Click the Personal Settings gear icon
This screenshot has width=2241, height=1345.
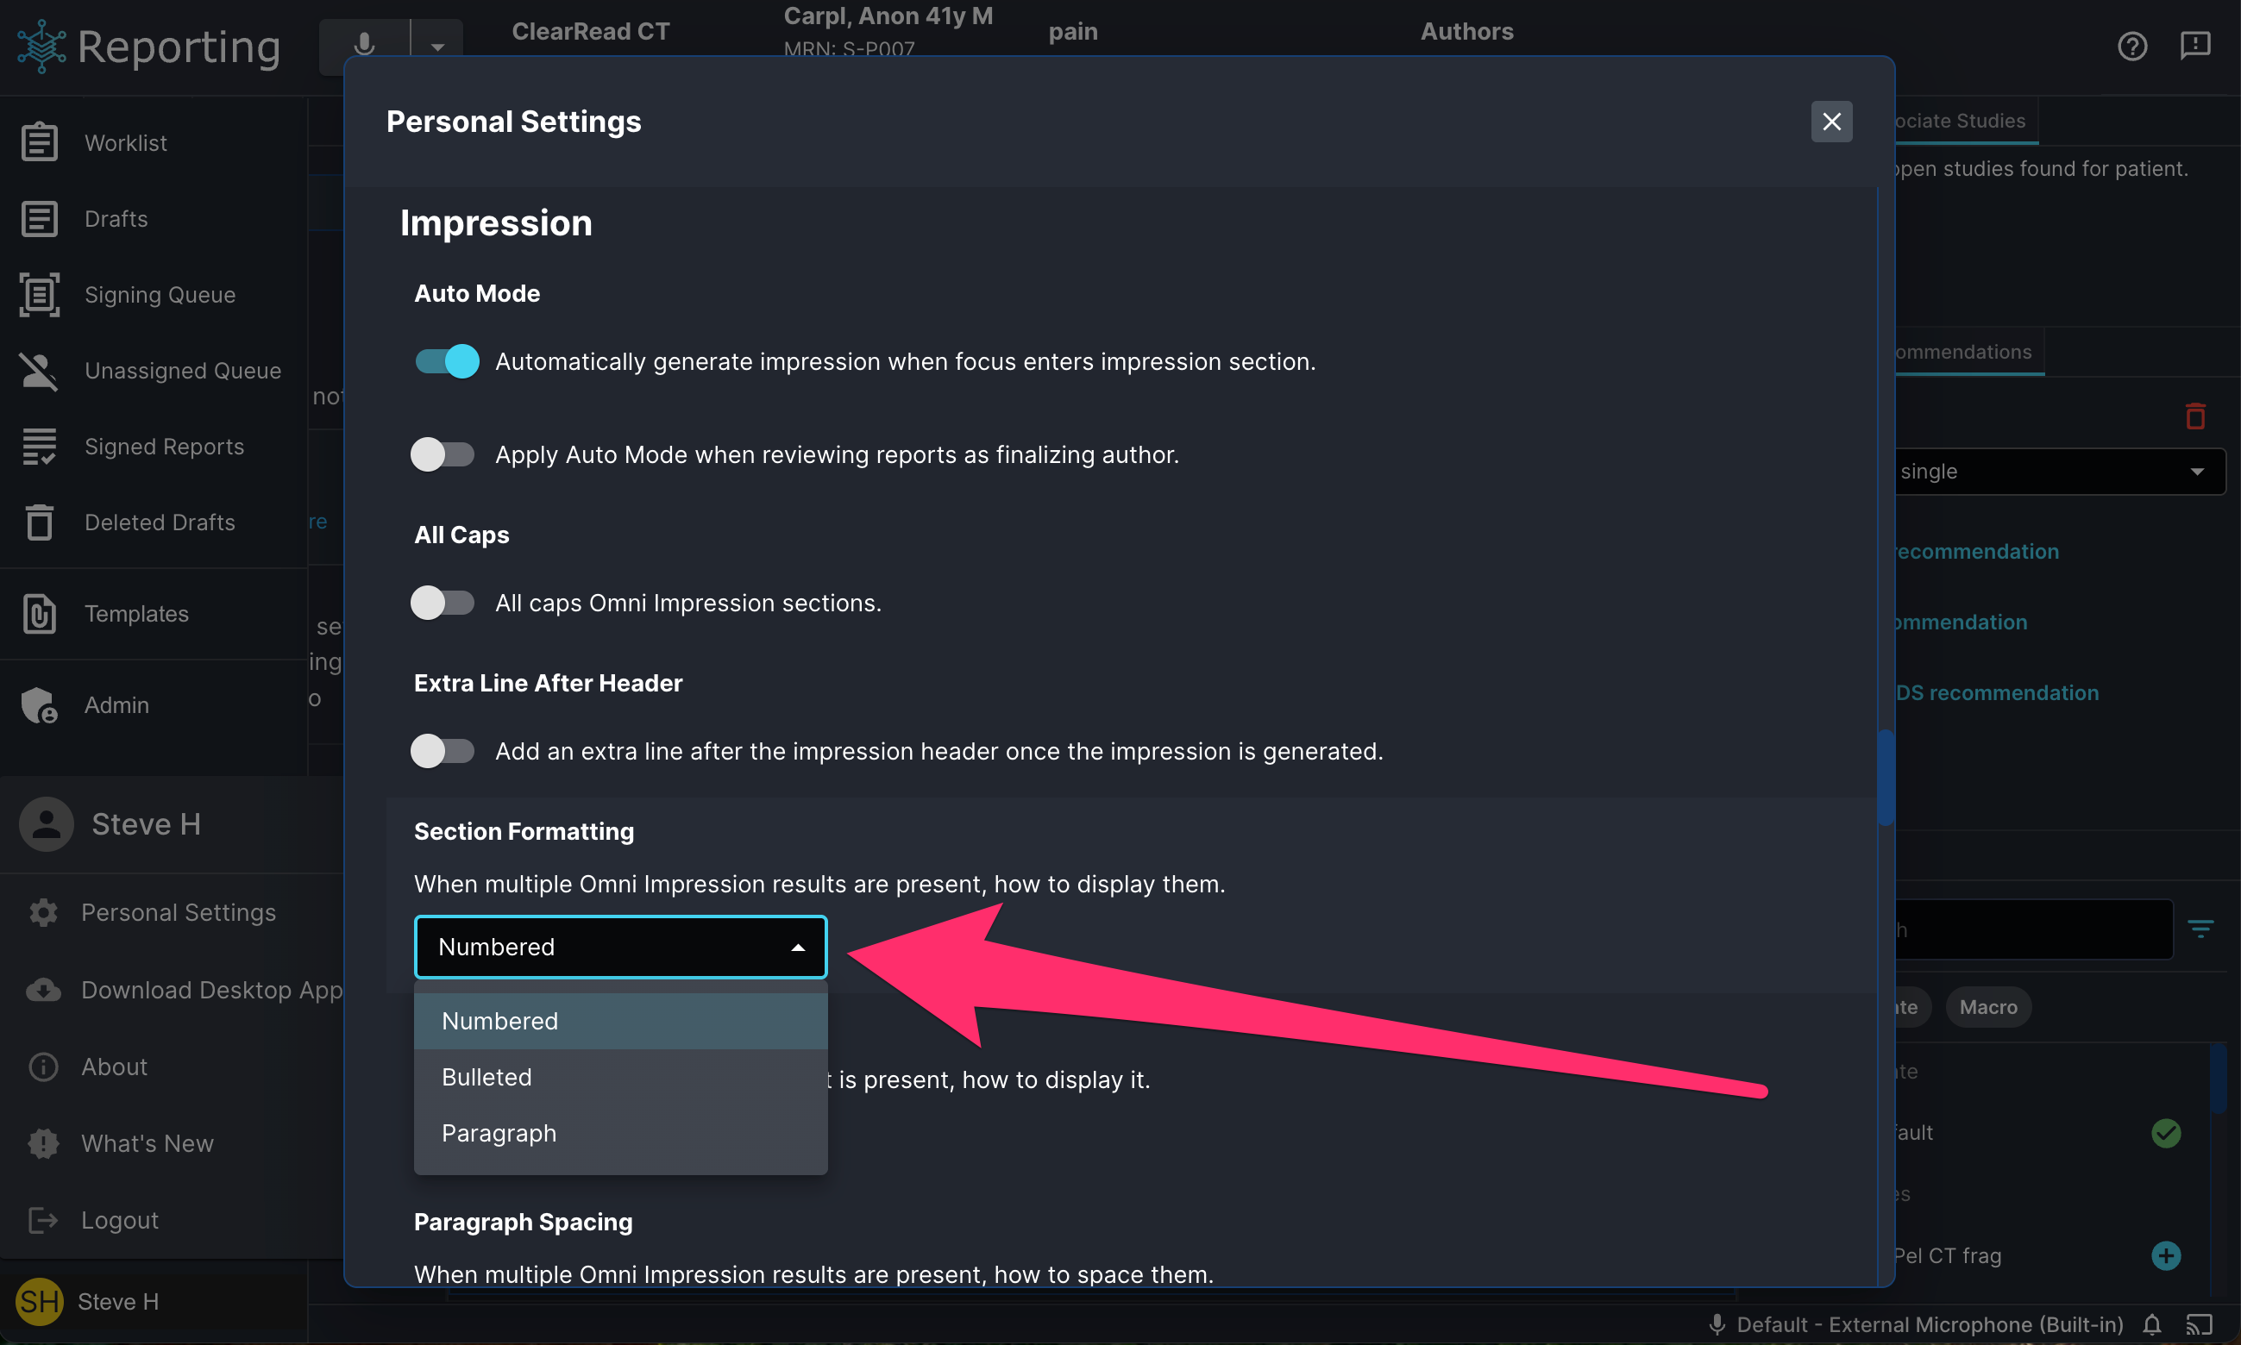click(42, 913)
